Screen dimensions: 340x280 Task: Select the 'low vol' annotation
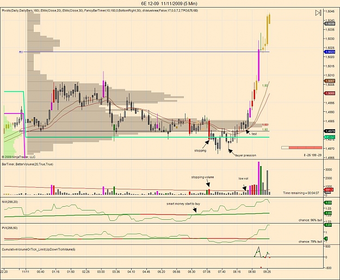pyautogui.click(x=243, y=179)
